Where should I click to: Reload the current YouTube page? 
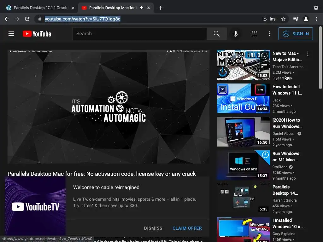(x=27, y=19)
